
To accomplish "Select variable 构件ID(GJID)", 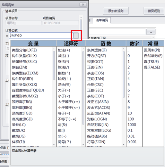I will pos(23,79).
